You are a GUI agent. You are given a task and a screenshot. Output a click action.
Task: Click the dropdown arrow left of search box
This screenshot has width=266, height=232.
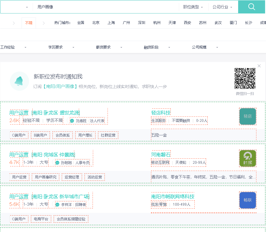coord(27,7)
